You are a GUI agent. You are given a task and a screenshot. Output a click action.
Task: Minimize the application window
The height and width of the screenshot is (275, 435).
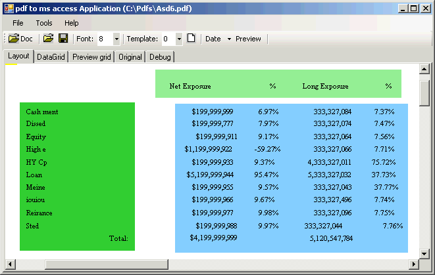[403, 9]
